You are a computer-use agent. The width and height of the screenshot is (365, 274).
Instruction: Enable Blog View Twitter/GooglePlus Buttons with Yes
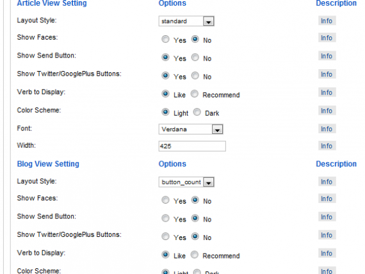(x=165, y=236)
